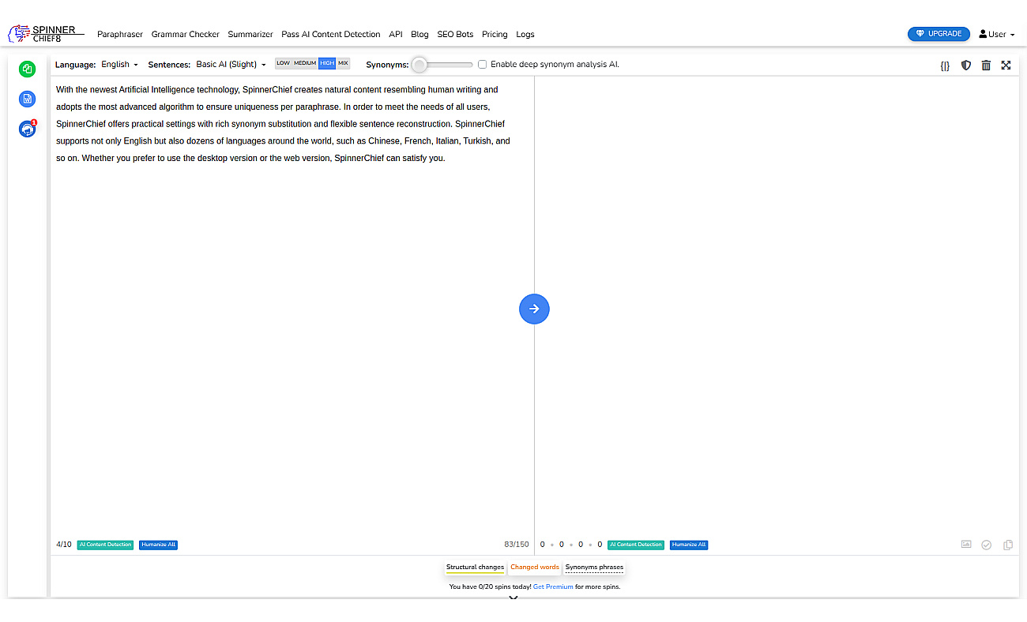The width and height of the screenshot is (1027, 622).
Task: Open the Paraphraser menu item
Action: [x=120, y=34]
